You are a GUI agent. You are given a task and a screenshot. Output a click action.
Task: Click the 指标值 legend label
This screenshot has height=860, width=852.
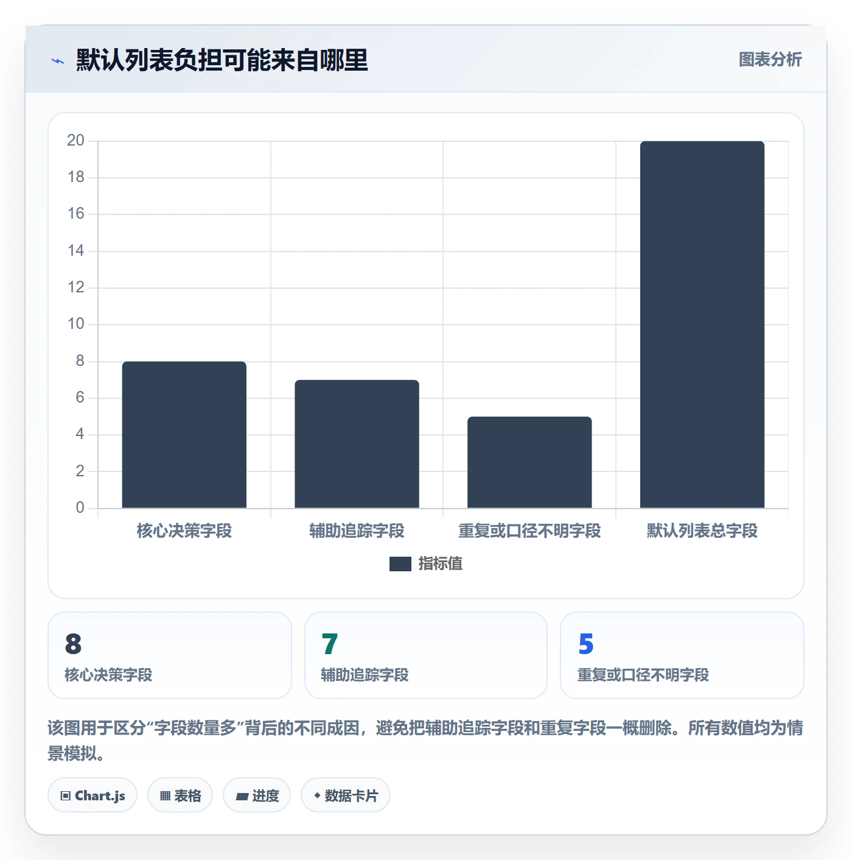click(441, 564)
